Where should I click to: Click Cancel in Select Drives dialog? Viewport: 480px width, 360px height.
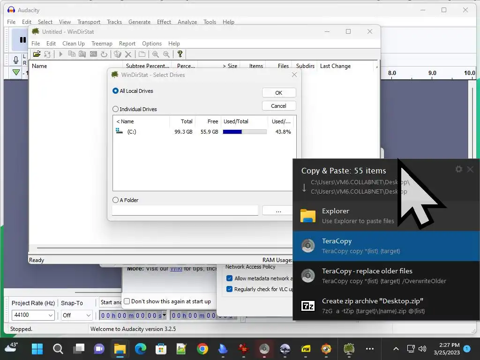(279, 106)
